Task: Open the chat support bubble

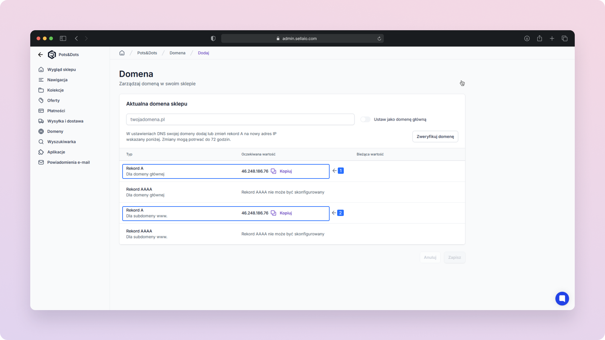Action: pos(562,298)
